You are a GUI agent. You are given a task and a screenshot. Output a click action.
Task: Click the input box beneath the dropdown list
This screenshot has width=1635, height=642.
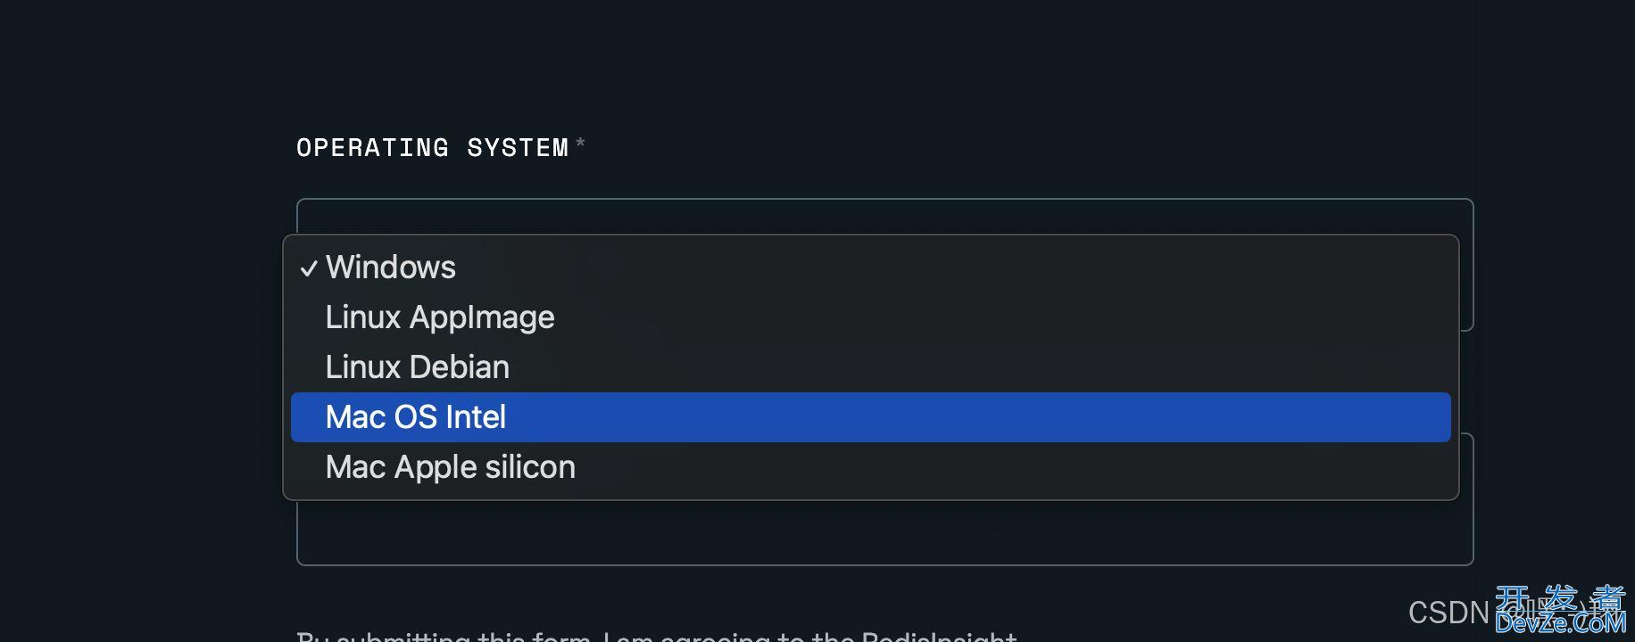point(884,533)
